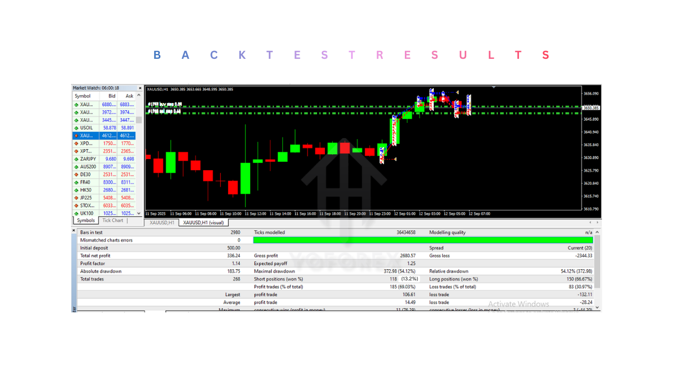
Task: Click the red arrow icon beside XPT
Action: click(x=77, y=151)
